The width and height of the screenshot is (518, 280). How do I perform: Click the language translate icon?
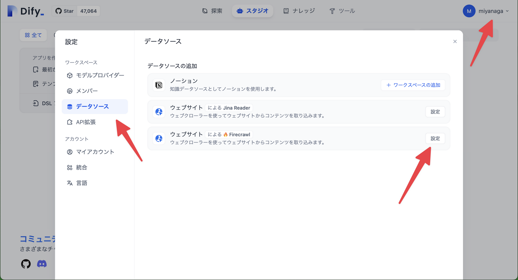coord(70,183)
